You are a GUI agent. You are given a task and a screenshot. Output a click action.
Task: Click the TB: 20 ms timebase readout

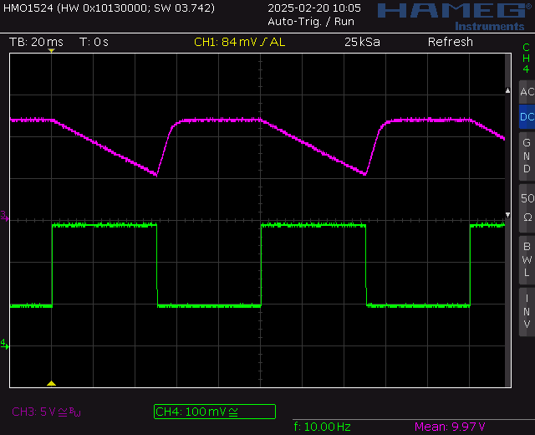pyautogui.click(x=36, y=42)
